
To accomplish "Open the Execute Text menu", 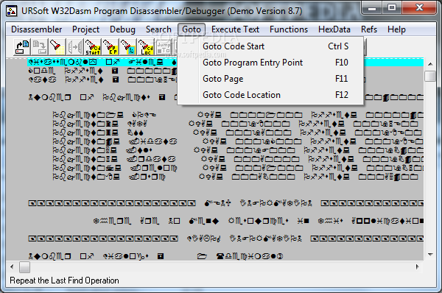I will point(235,29).
